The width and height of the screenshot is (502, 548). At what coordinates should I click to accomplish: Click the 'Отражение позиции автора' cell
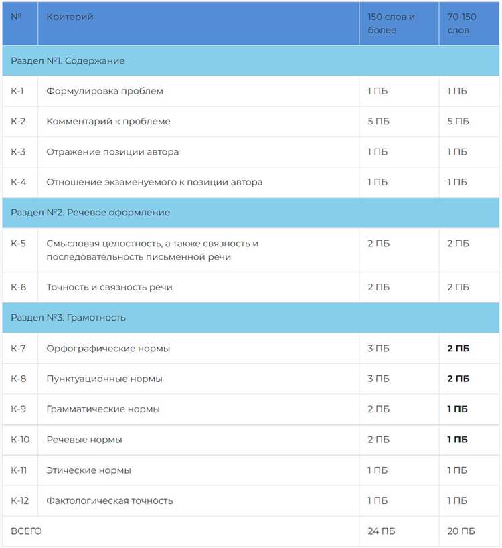pos(112,152)
